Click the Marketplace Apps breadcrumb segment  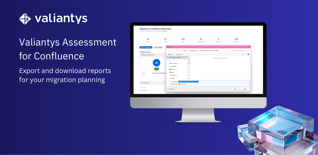(194, 51)
